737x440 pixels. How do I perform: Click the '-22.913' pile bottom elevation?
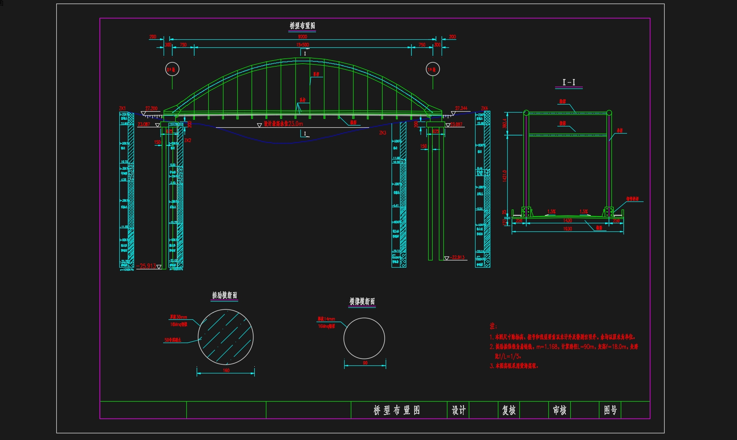tap(457, 257)
